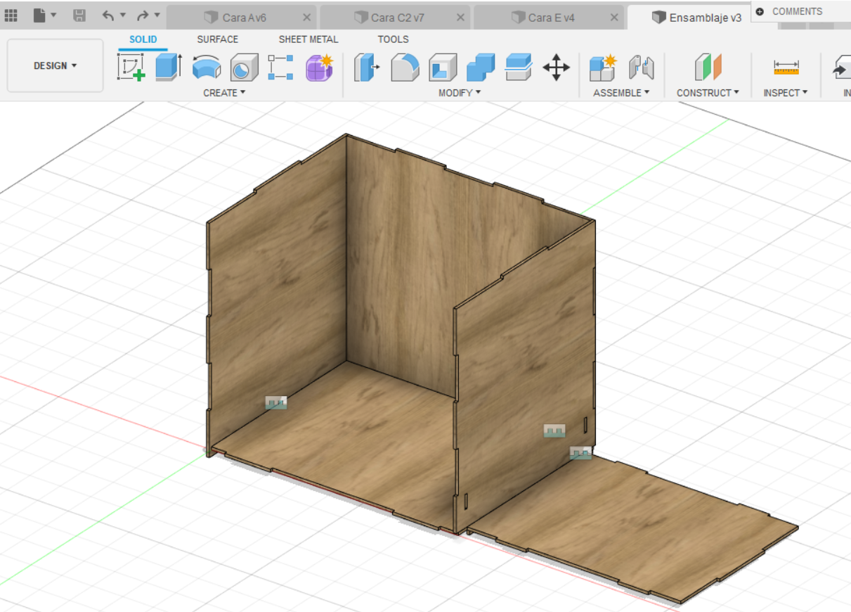
Task: Switch to the Cara A v6 document tab
Action: (x=242, y=18)
